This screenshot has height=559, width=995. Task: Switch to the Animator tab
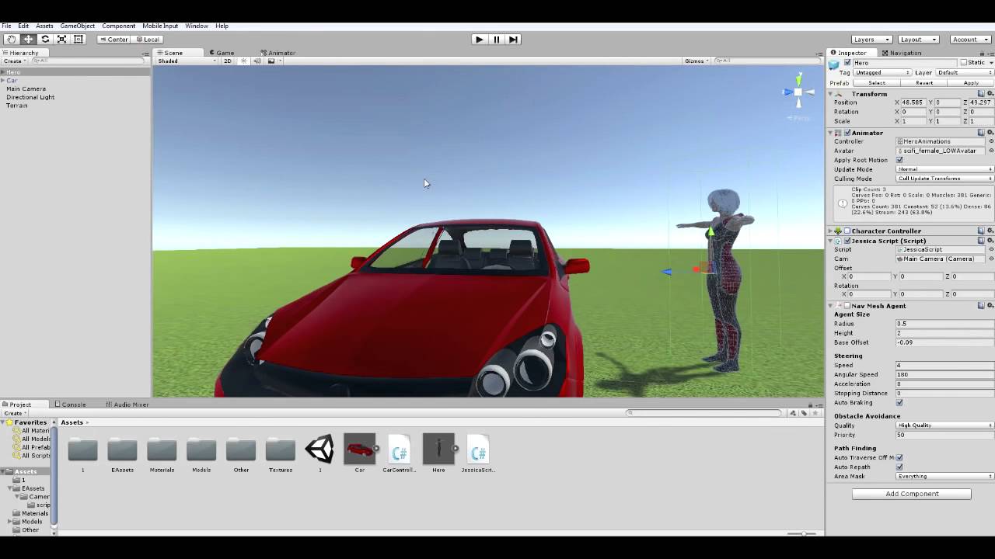278,53
